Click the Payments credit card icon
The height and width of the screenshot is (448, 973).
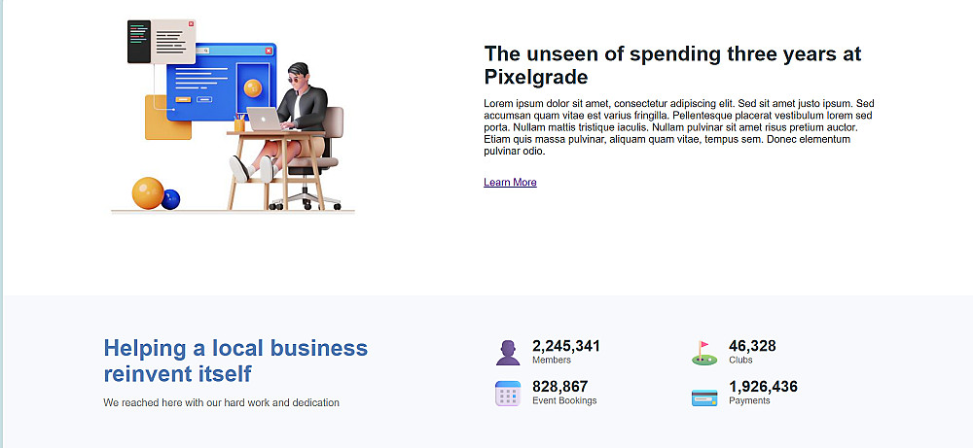704,396
